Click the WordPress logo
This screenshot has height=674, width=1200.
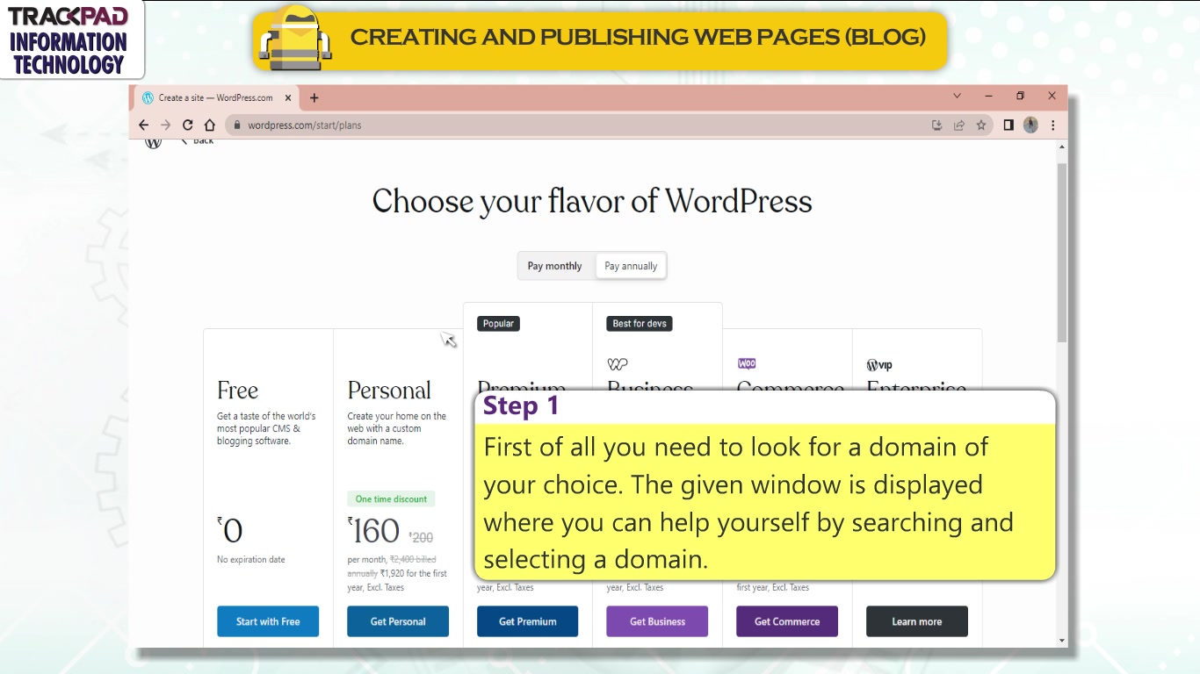[x=153, y=142]
